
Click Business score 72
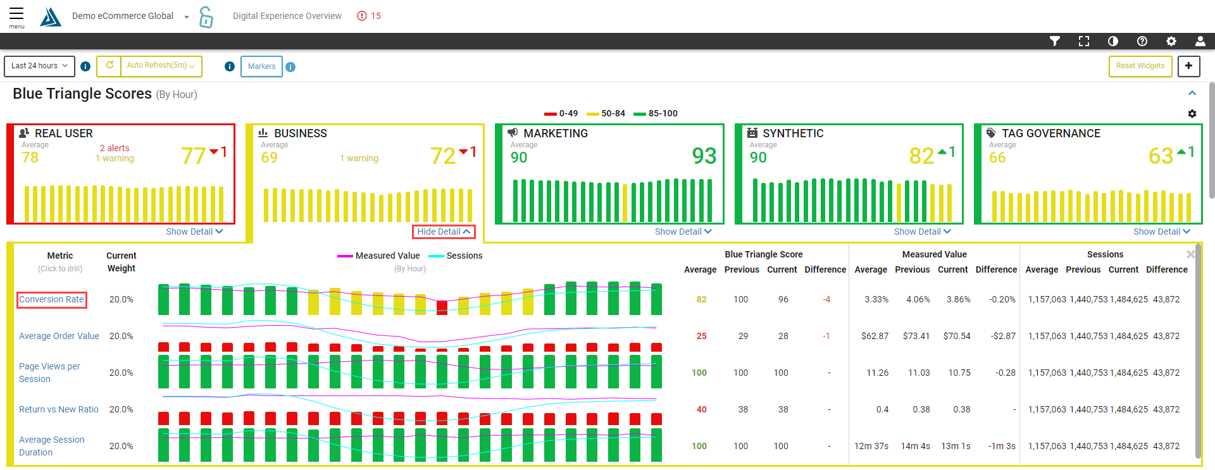point(443,156)
